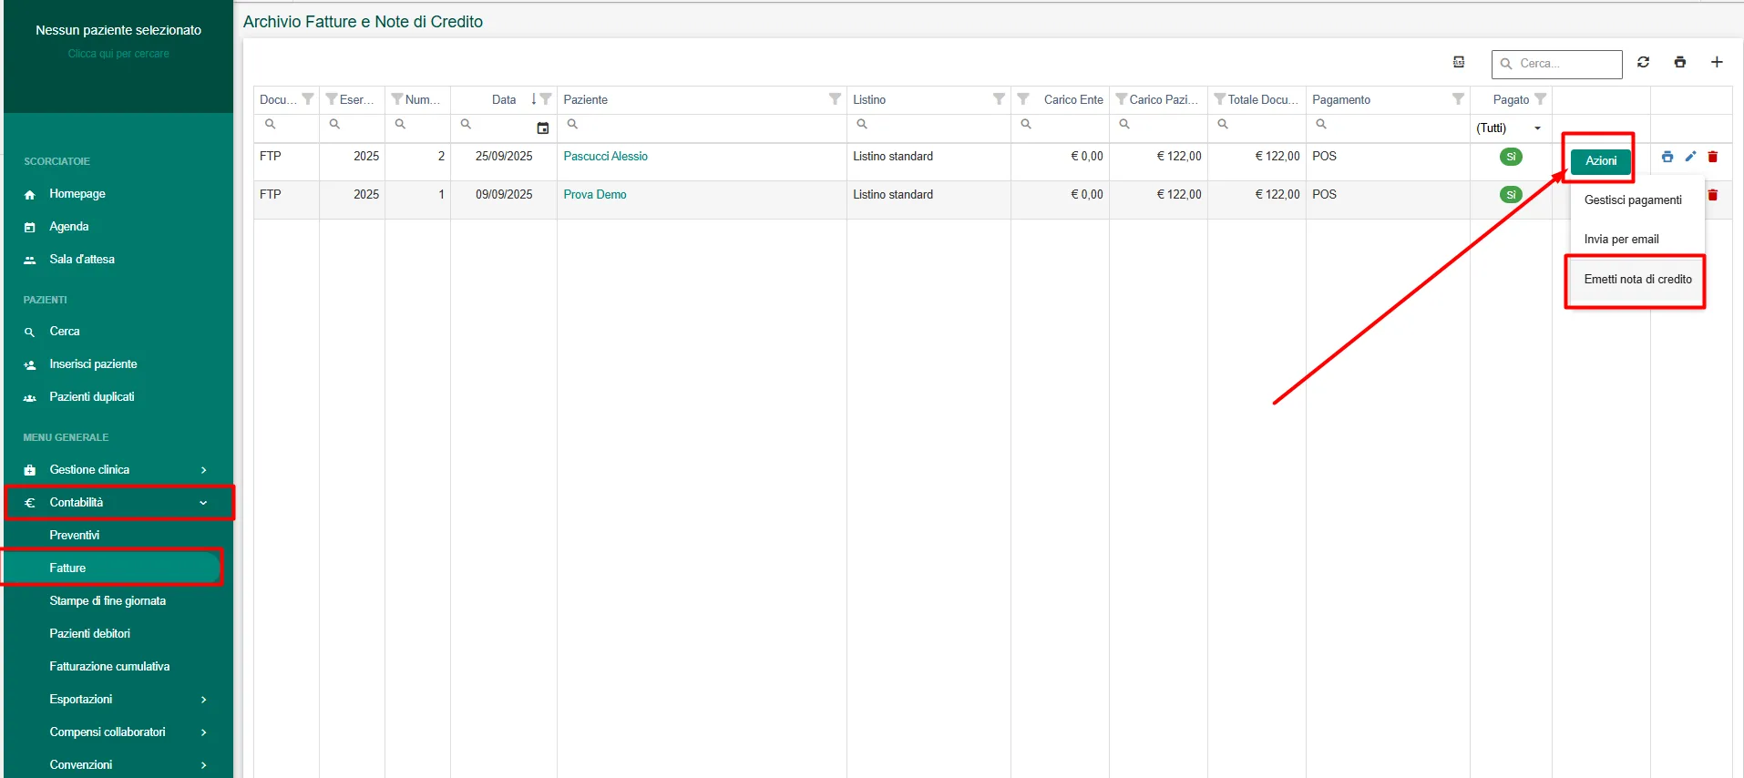
Task: Expand the Esportazioni submenu
Action: point(203,700)
